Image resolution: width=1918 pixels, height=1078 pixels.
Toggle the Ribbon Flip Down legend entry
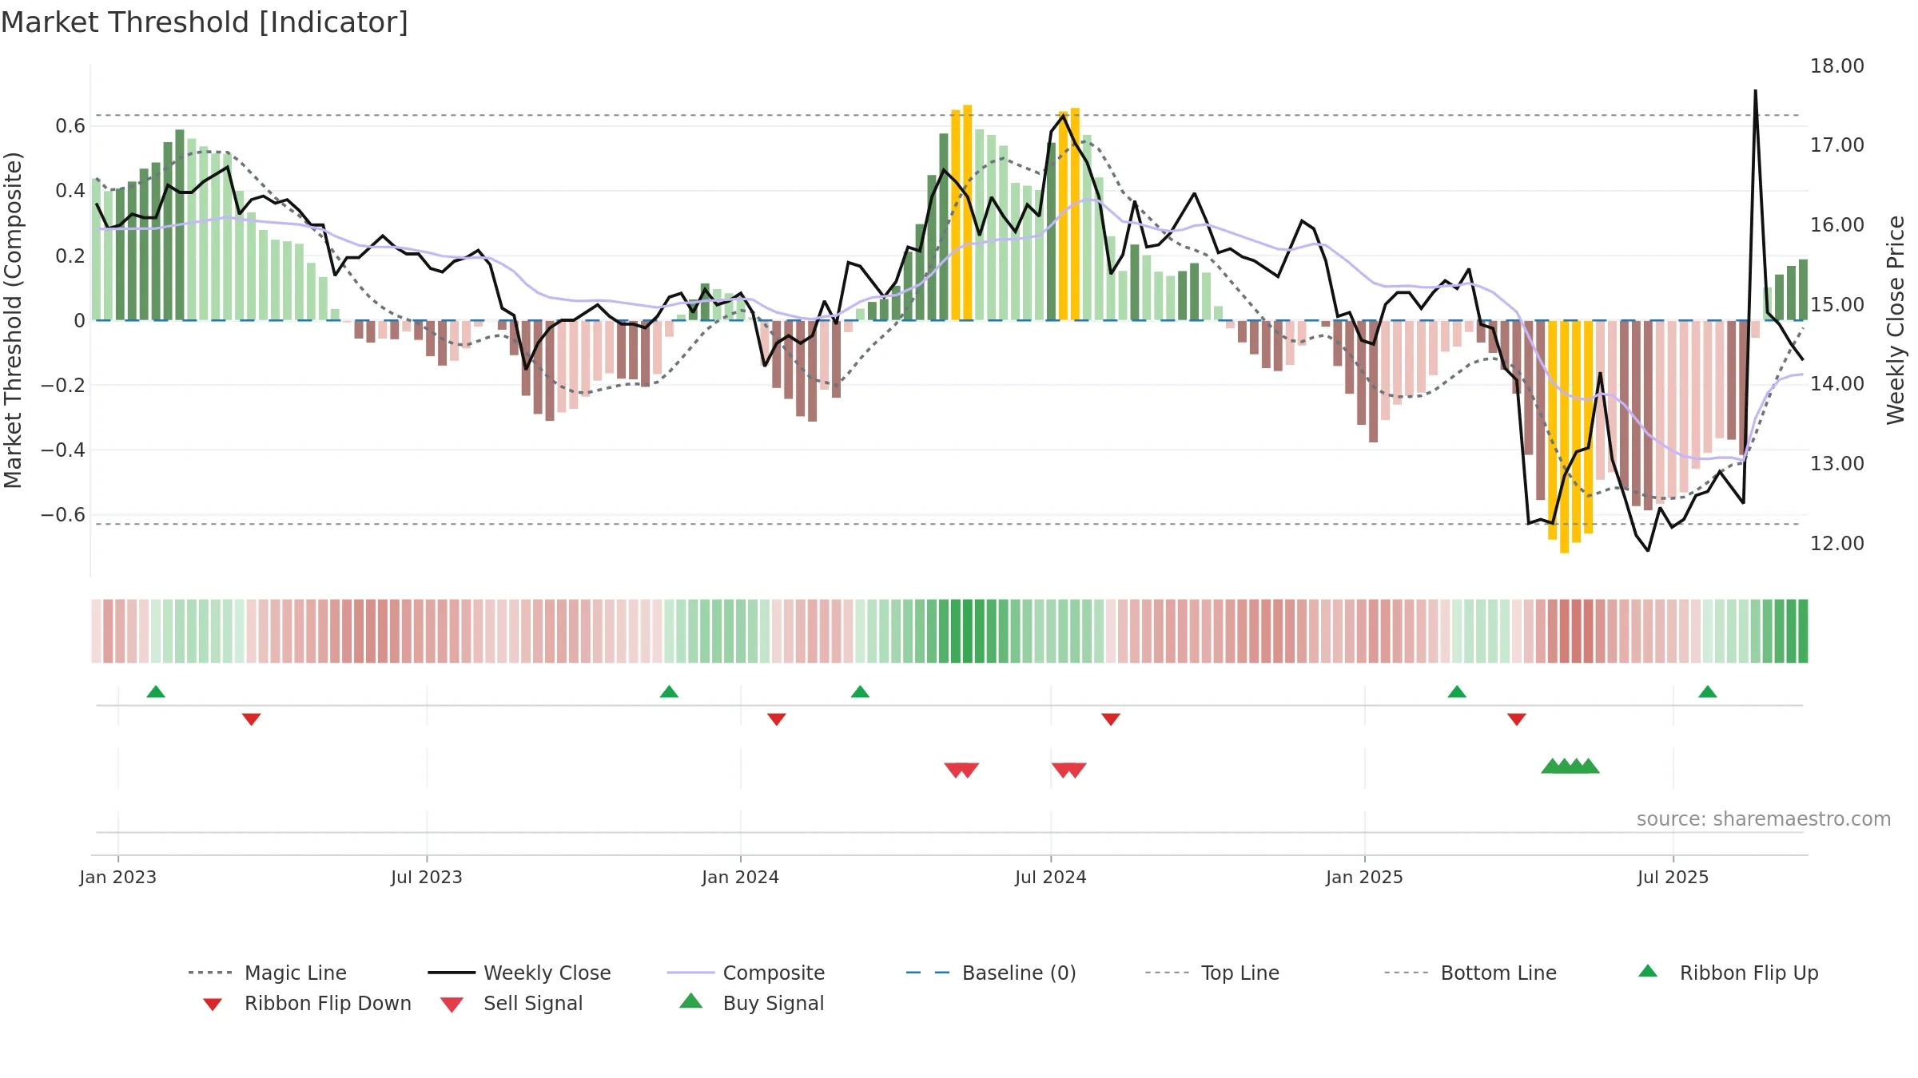click(x=306, y=1003)
